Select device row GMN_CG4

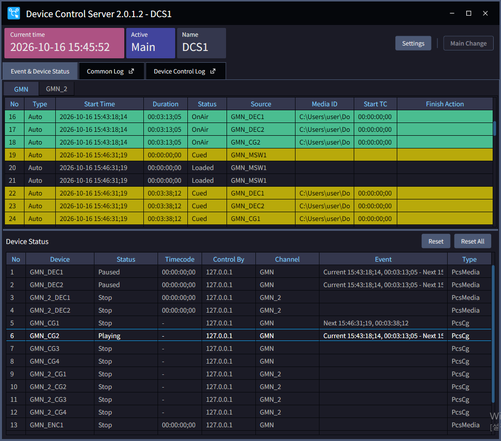(x=249, y=361)
